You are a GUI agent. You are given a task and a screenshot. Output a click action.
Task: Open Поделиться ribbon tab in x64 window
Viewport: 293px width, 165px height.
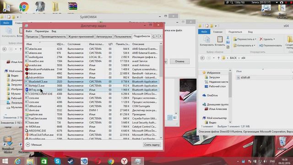[x=235, y=32]
